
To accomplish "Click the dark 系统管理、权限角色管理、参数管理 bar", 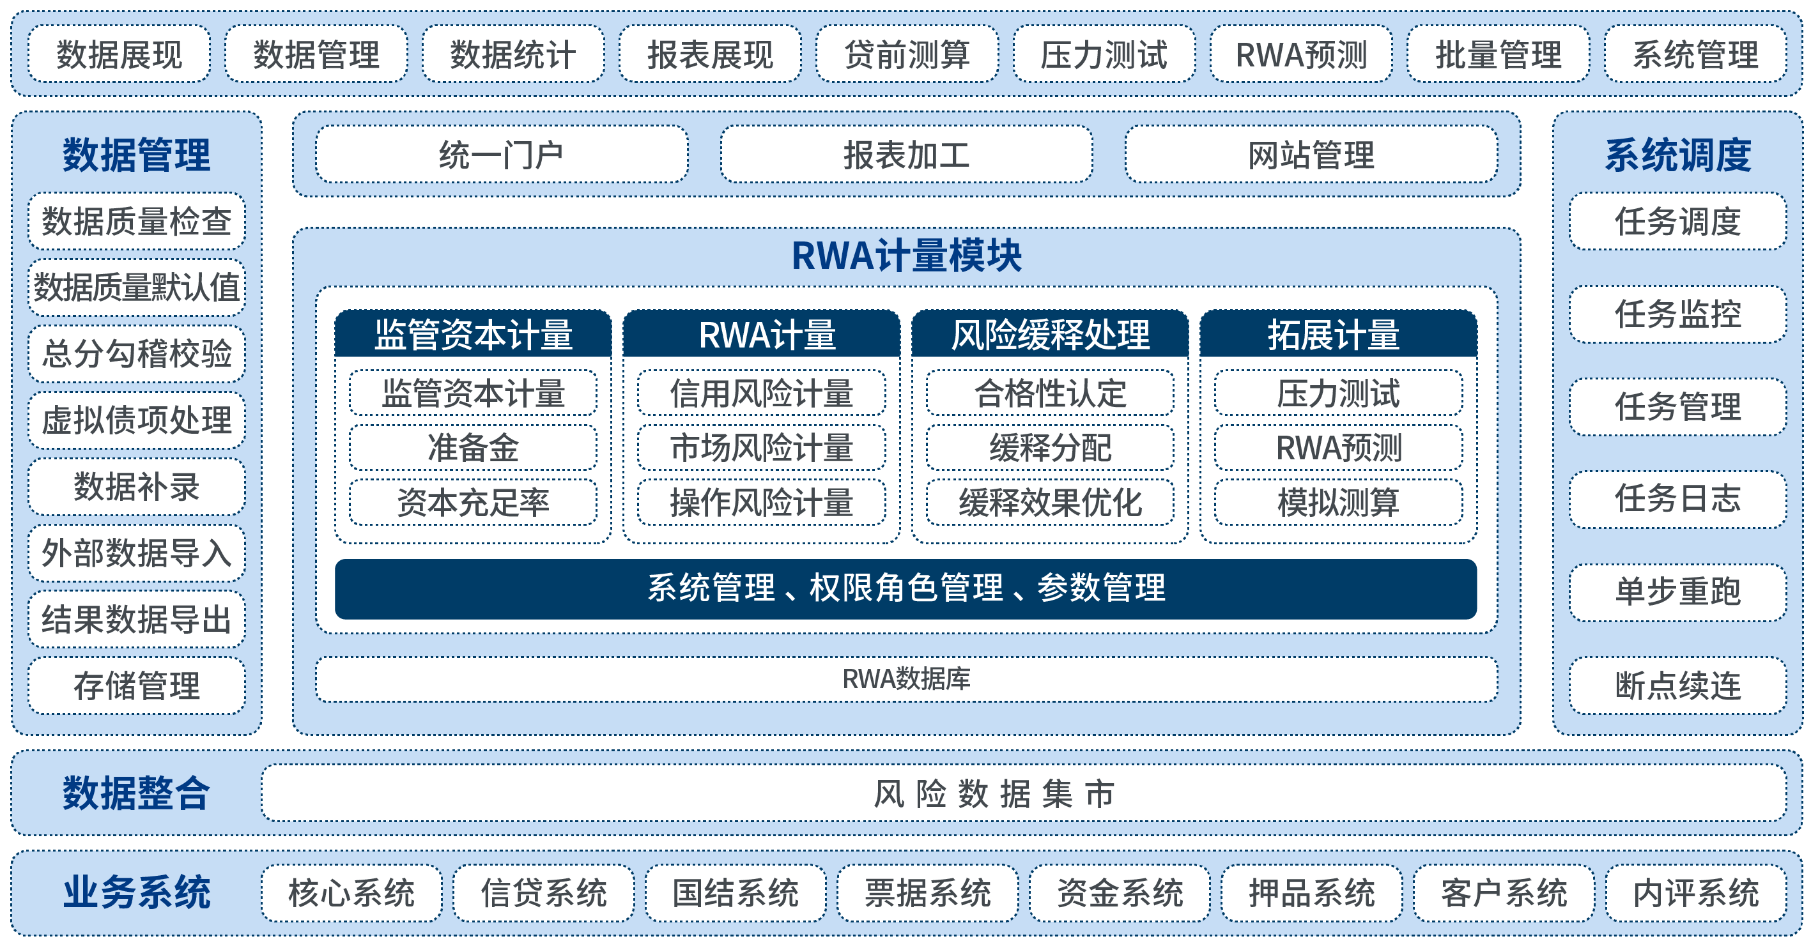I will (905, 588).
